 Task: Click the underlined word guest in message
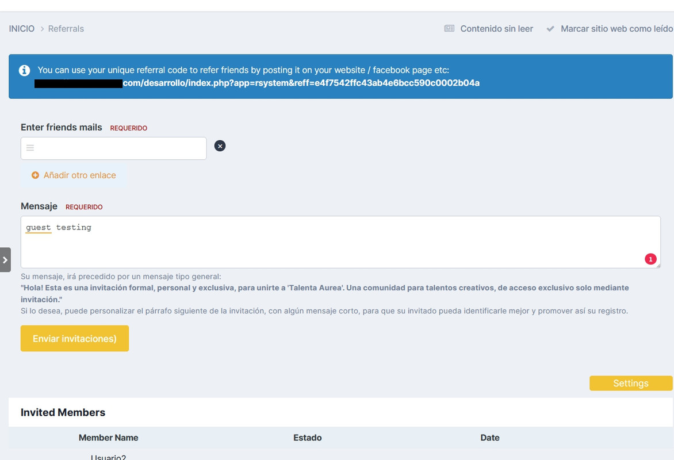pos(39,228)
